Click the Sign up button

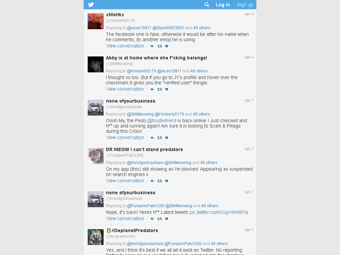click(x=245, y=5)
